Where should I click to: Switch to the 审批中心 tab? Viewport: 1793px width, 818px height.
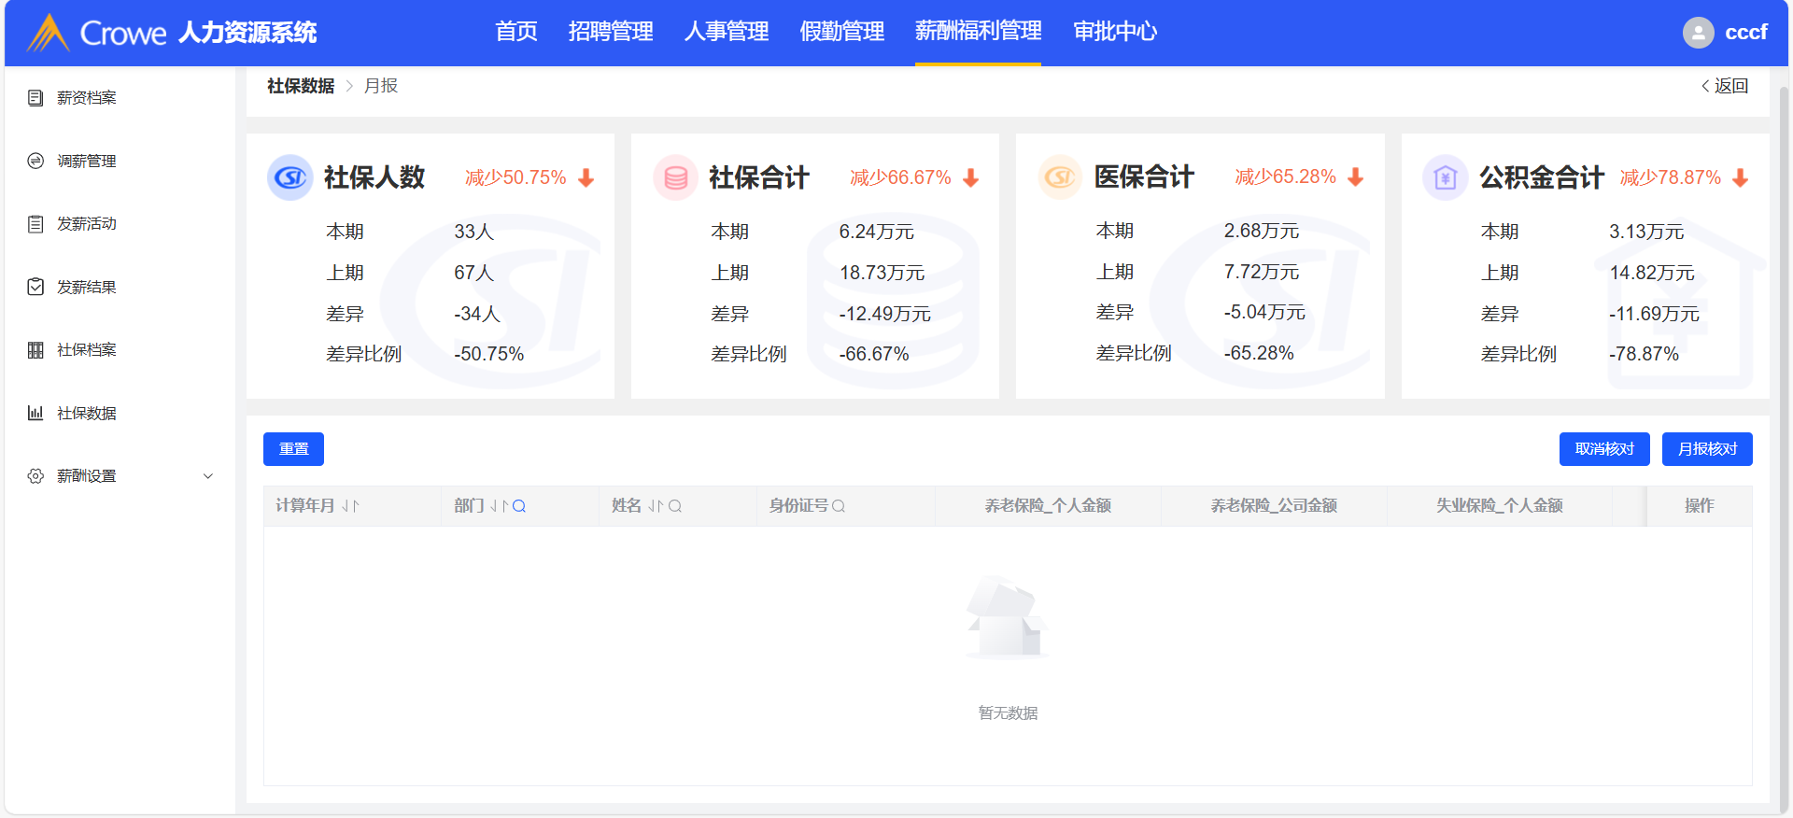point(1114,32)
